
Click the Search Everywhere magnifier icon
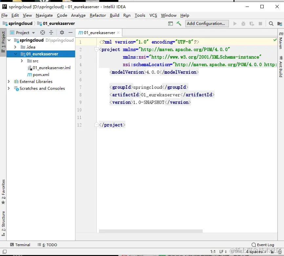pos(271,24)
